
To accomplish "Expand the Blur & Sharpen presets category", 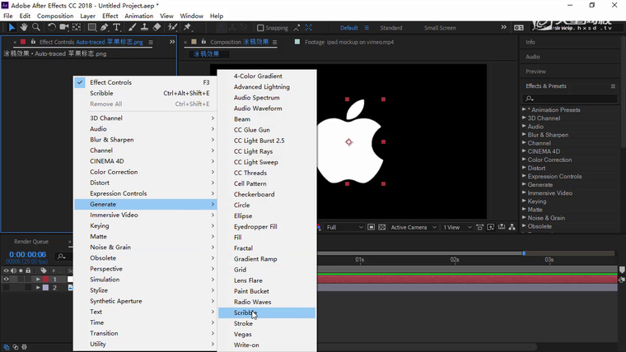I will (x=524, y=135).
